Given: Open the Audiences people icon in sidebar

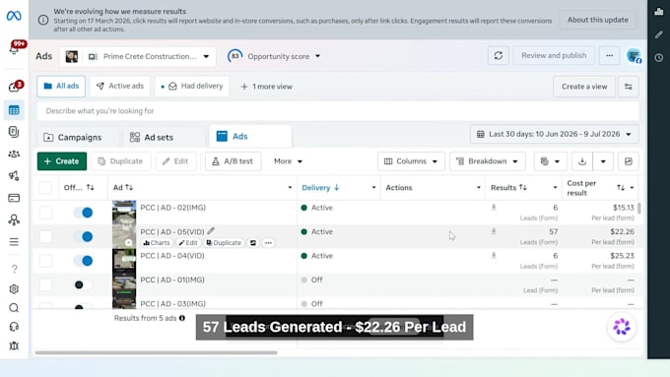Looking at the screenshot, I should [x=14, y=155].
